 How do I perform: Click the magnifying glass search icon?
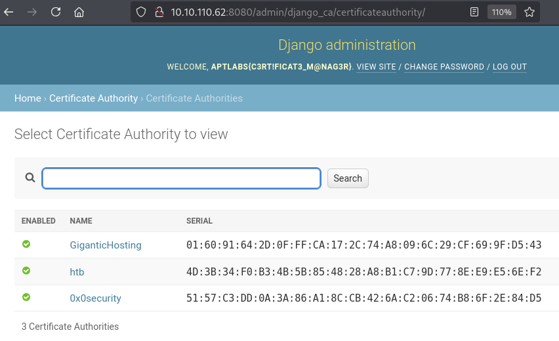[x=30, y=178]
